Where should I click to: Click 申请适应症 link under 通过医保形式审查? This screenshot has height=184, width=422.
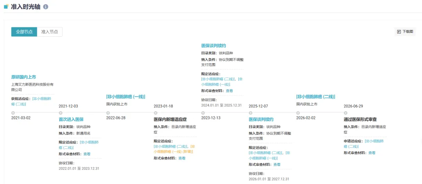coord(364,144)
